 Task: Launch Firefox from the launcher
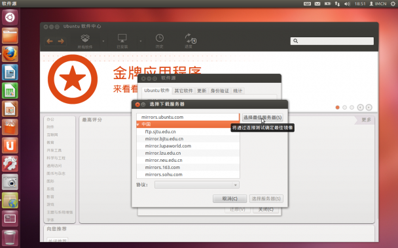tap(10, 54)
